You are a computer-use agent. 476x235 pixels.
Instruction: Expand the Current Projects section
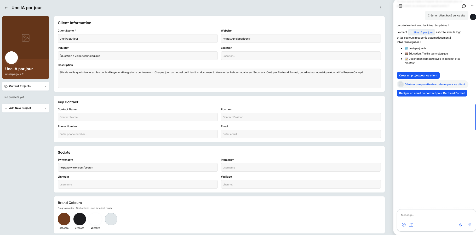(26, 86)
